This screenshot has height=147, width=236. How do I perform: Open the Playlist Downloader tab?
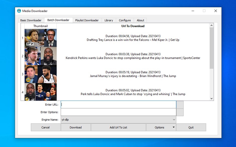[x=87, y=20]
